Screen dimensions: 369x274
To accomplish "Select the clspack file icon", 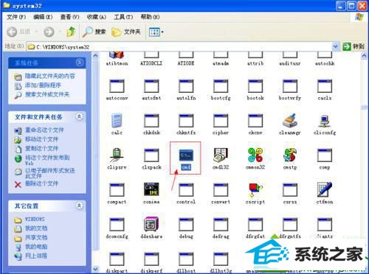I will [151, 155].
